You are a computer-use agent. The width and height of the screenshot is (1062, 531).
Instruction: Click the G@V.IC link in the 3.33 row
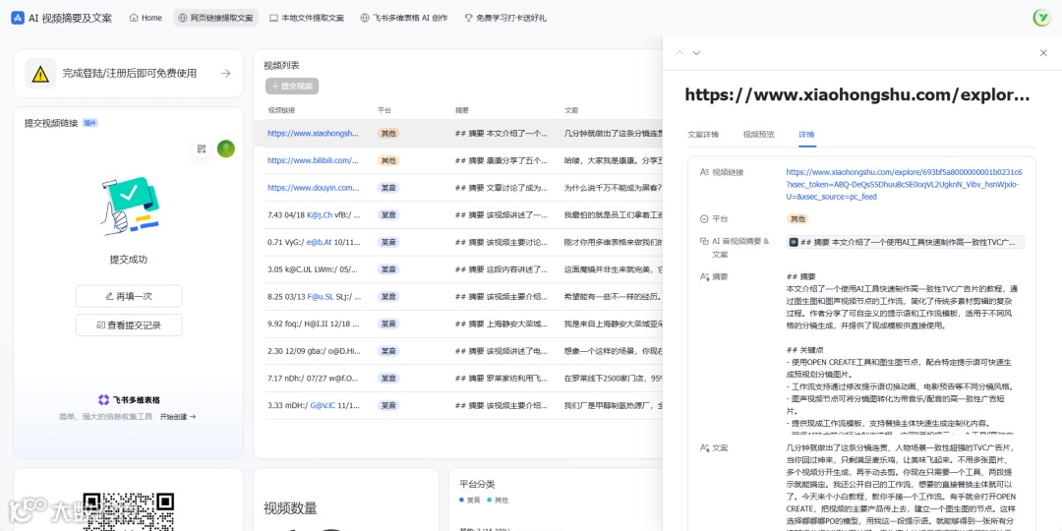click(x=324, y=405)
